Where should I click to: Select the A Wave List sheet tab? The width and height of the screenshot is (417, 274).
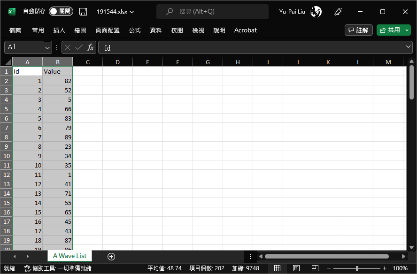pos(69,256)
